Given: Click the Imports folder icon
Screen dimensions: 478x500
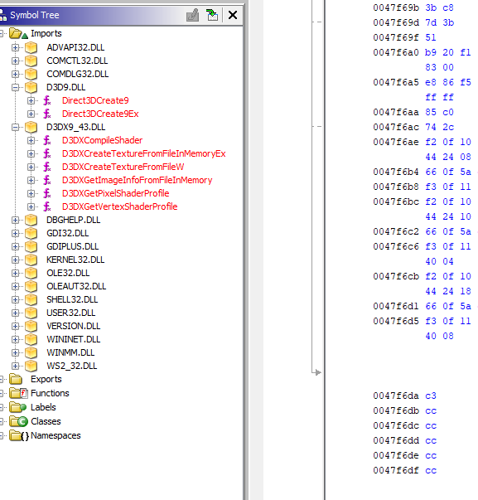Looking at the screenshot, I should 18,33.
